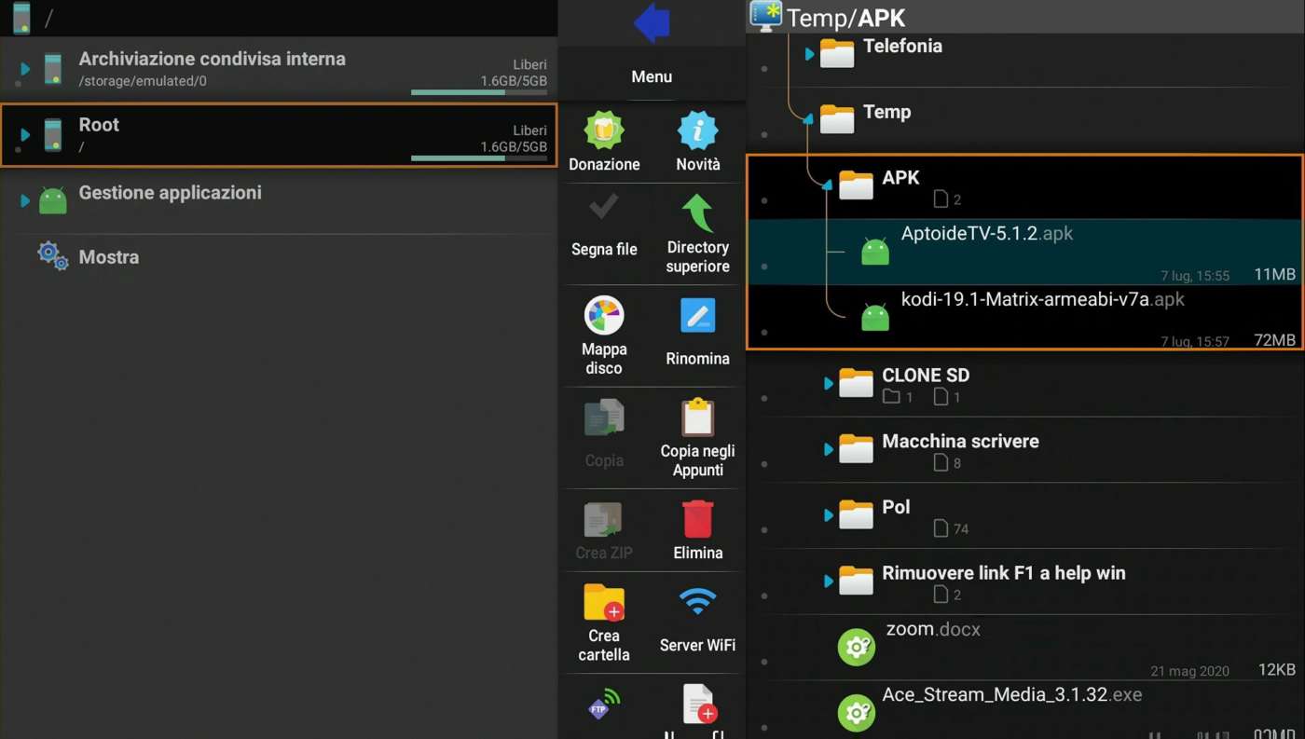Expand the CLONE SD folder
1305x739 pixels.
pyautogui.click(x=829, y=383)
